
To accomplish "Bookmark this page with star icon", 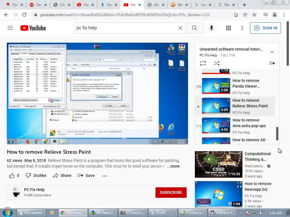I will coord(254,15).
